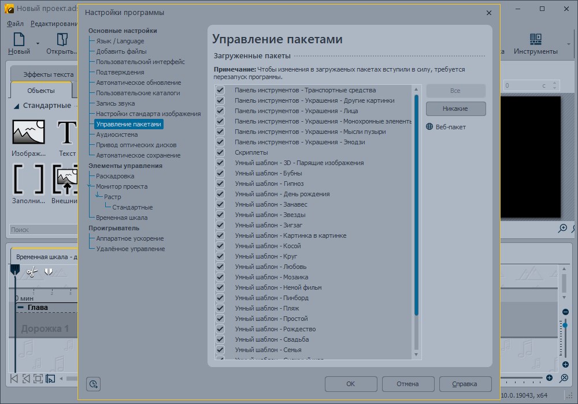Uncheck the Скриплеты package
The image size is (578, 404).
(220, 152)
